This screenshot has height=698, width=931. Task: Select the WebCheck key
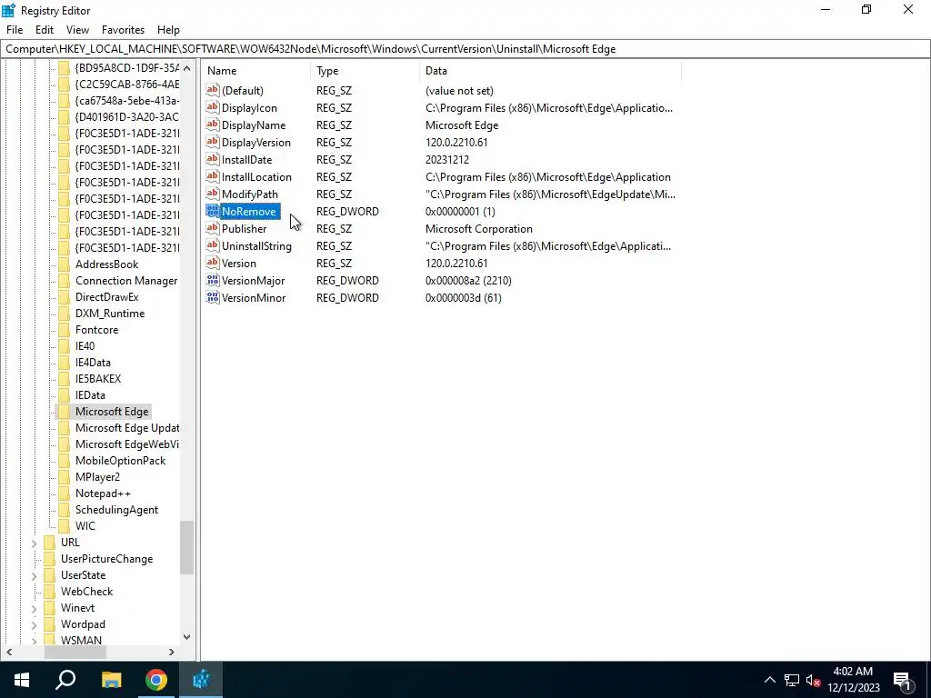(x=86, y=591)
